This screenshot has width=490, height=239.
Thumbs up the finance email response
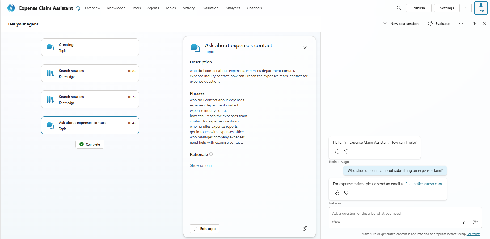click(x=337, y=193)
